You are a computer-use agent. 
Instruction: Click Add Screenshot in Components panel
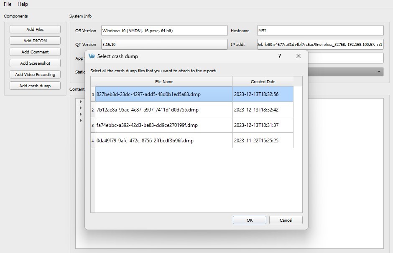click(35, 63)
